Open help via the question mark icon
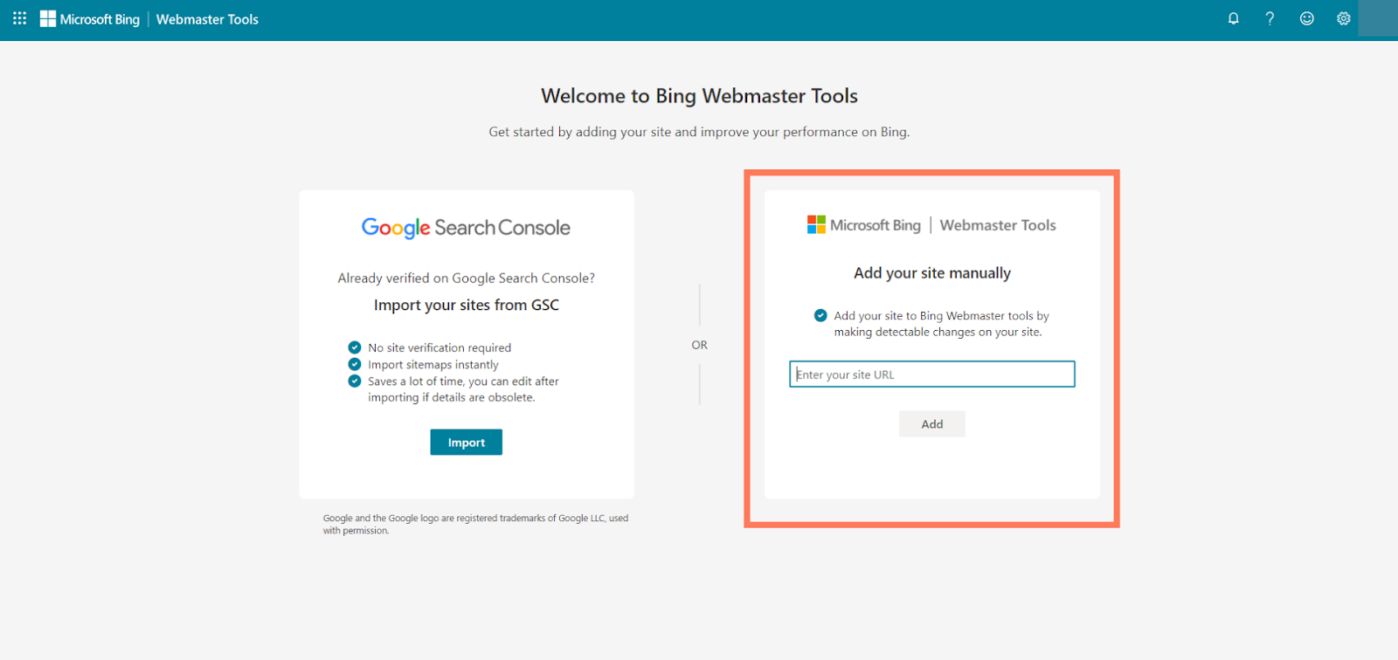The width and height of the screenshot is (1398, 660). [x=1270, y=18]
